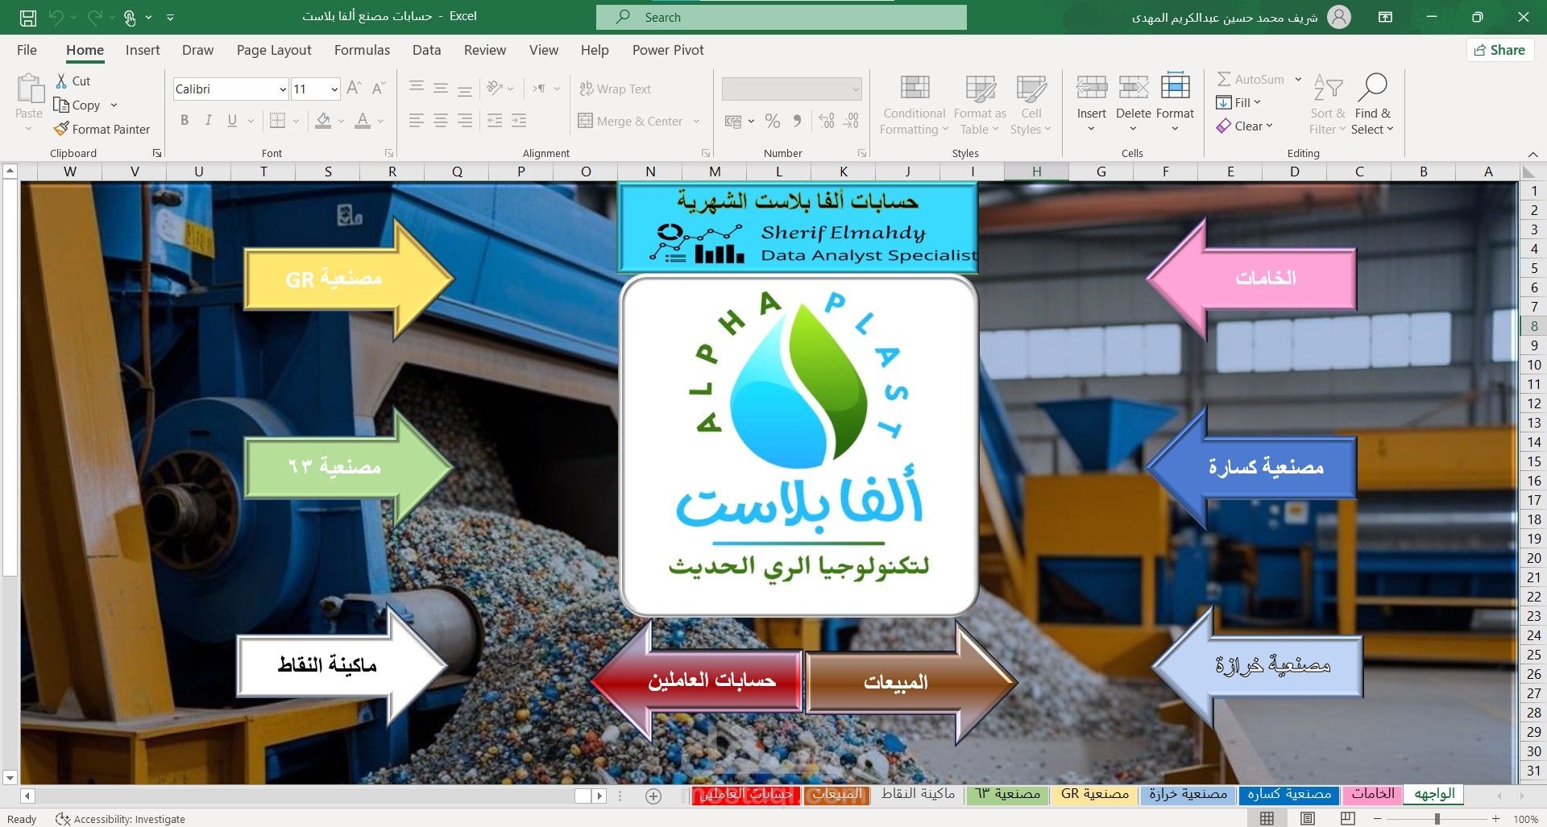1547x827 pixels.
Task: Switch to the Insert ribbon tab
Action: (x=143, y=50)
